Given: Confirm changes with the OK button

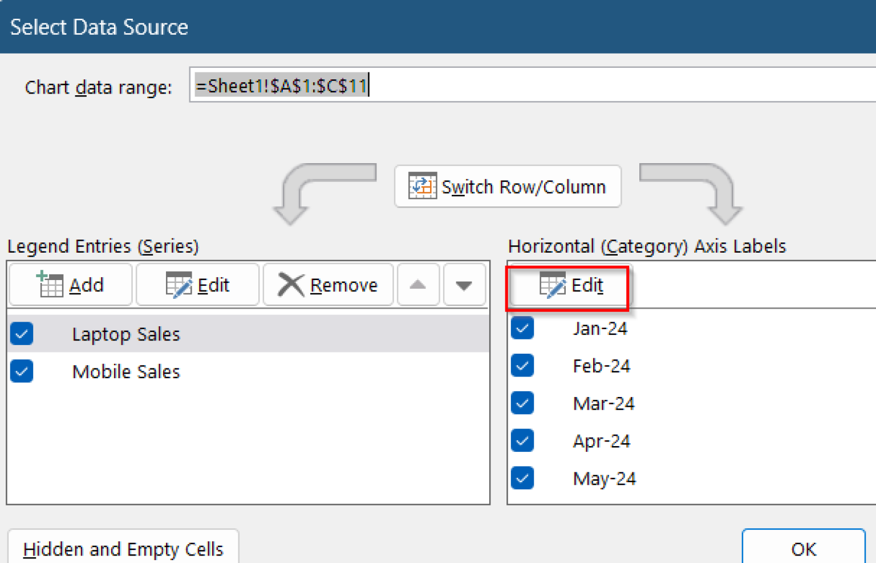Looking at the screenshot, I should pos(802,549).
